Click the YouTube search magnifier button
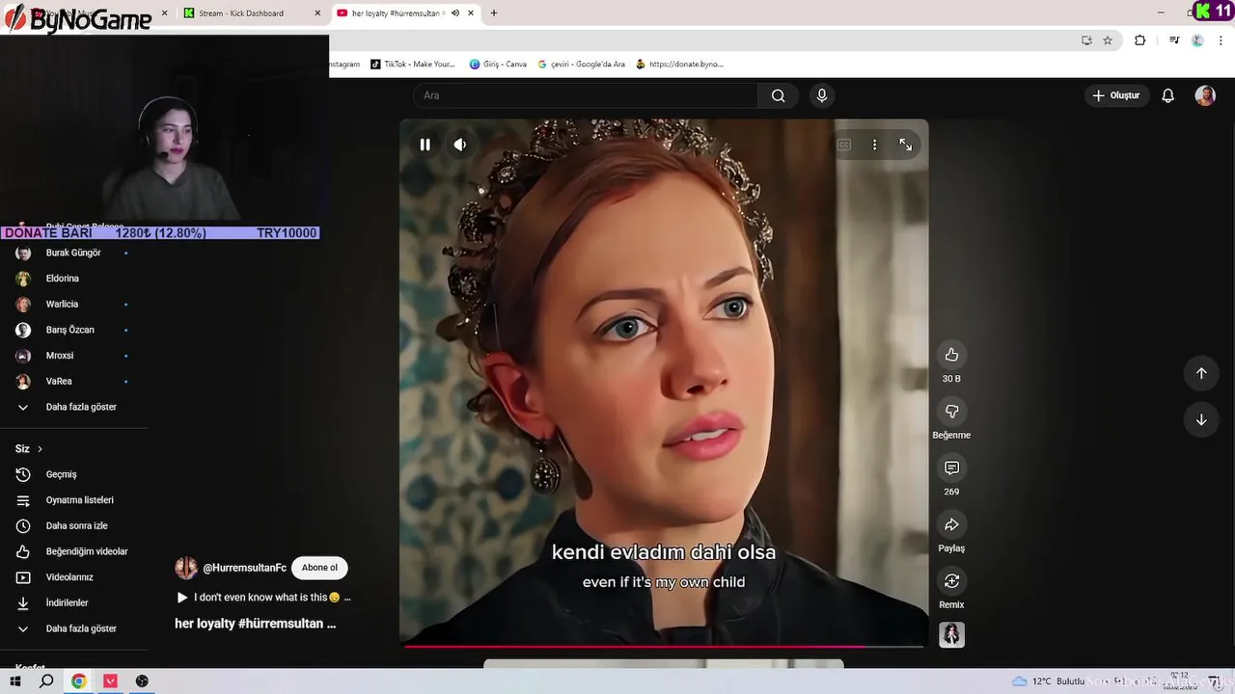Viewport: 1235px width, 694px height. click(778, 95)
